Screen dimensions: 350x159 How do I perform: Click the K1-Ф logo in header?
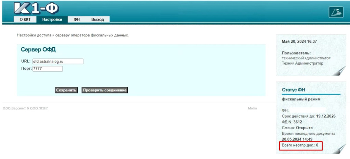pyautogui.click(x=36, y=8)
